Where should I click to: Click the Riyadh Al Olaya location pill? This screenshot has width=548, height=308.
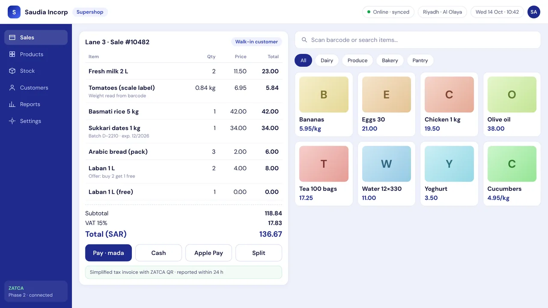point(442,12)
